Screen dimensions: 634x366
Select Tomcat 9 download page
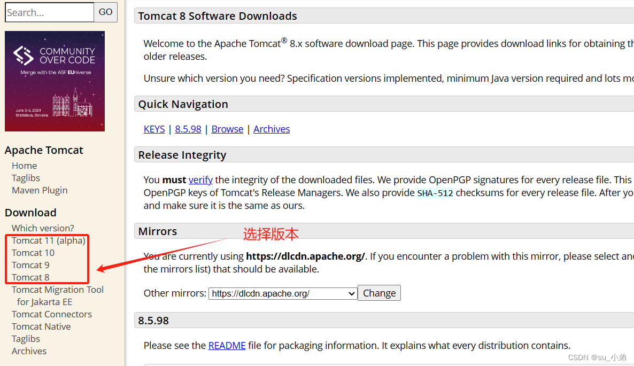pyautogui.click(x=31, y=264)
